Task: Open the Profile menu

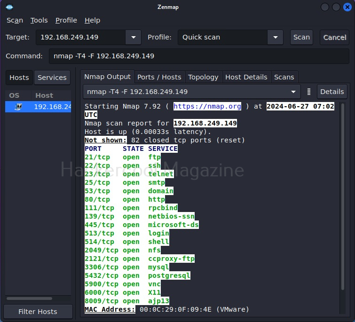Action: (66, 20)
